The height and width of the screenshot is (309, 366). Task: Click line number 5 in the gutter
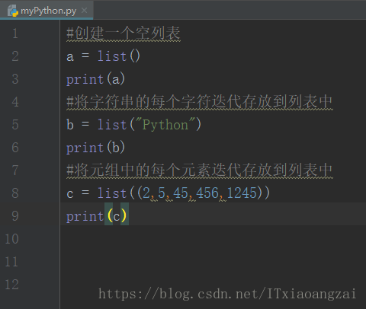click(x=15, y=125)
